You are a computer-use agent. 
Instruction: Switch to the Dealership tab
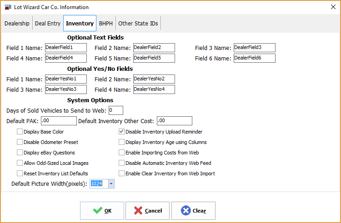click(x=17, y=23)
